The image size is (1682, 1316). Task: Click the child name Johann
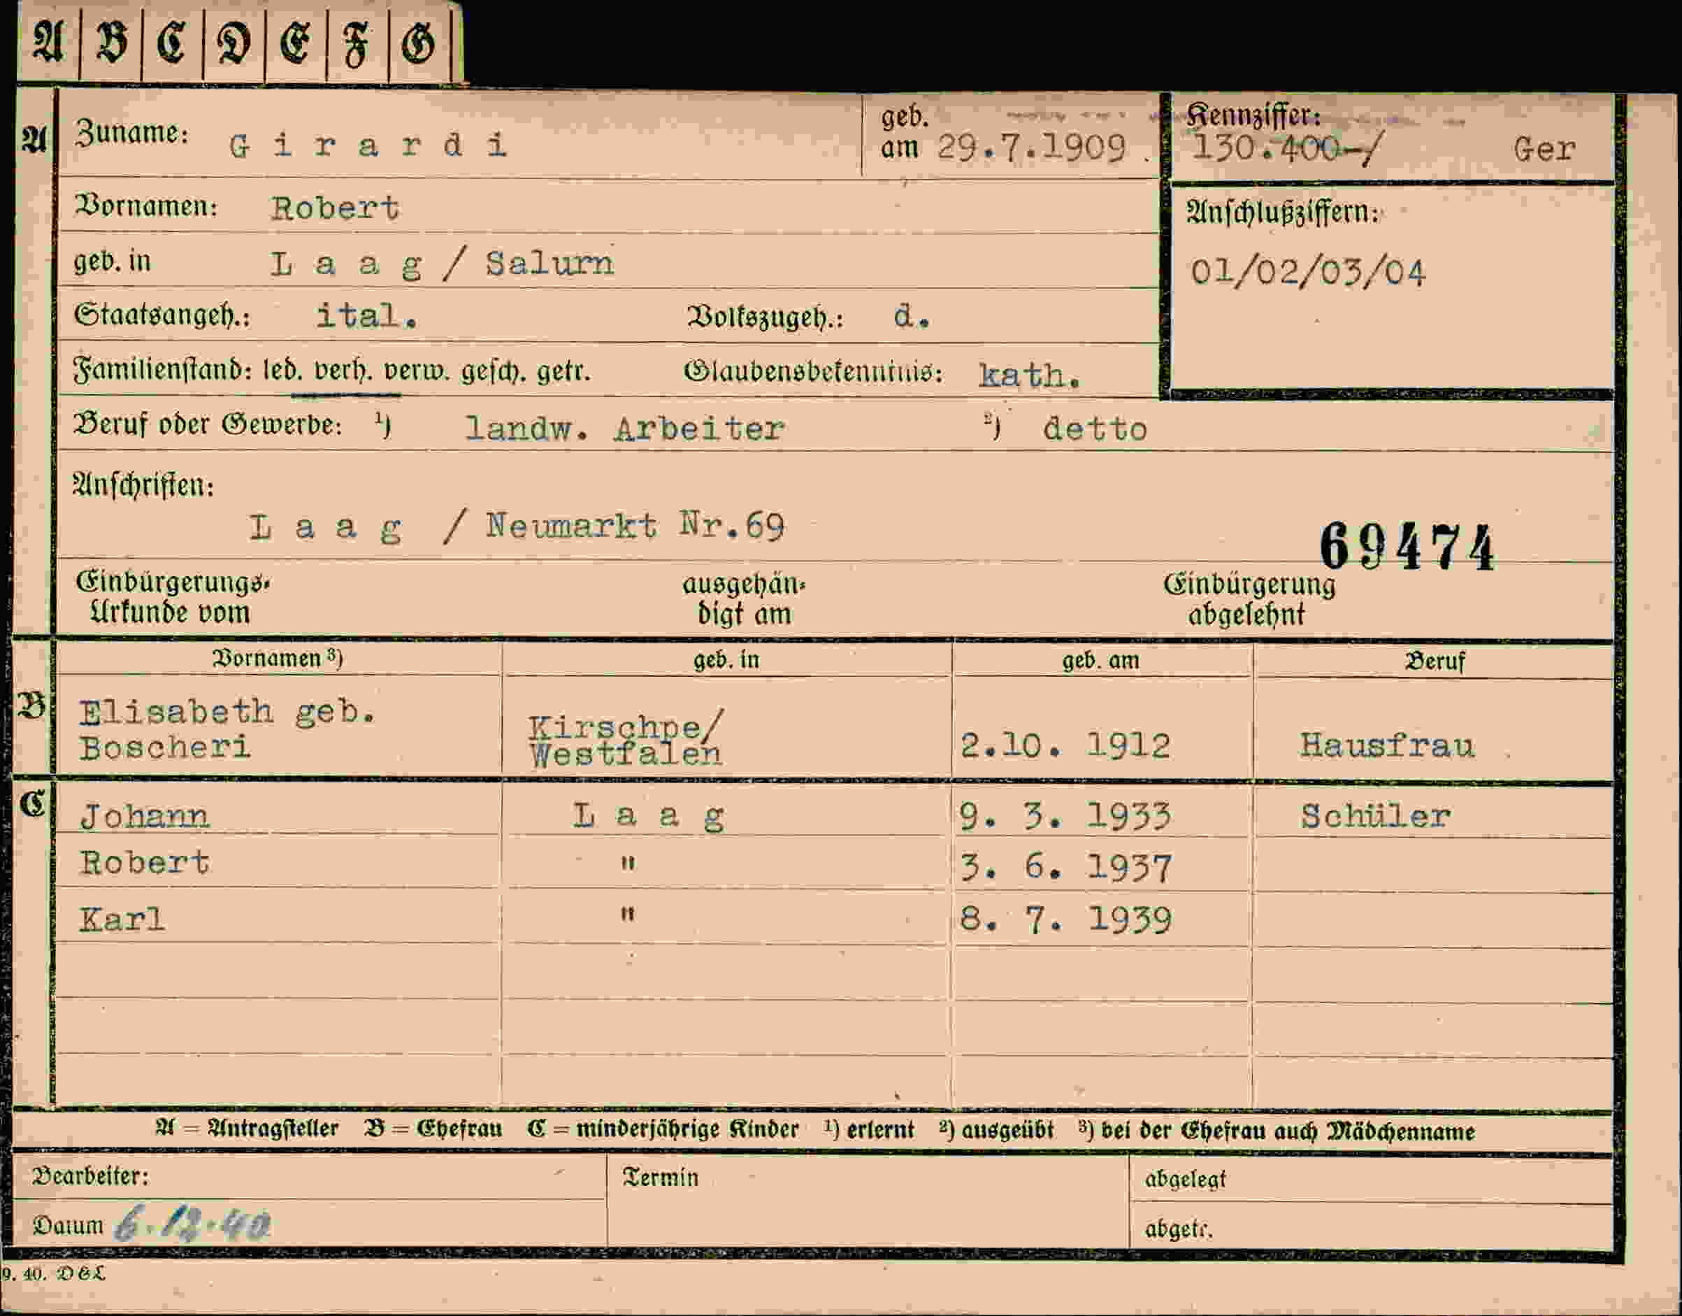tap(144, 817)
